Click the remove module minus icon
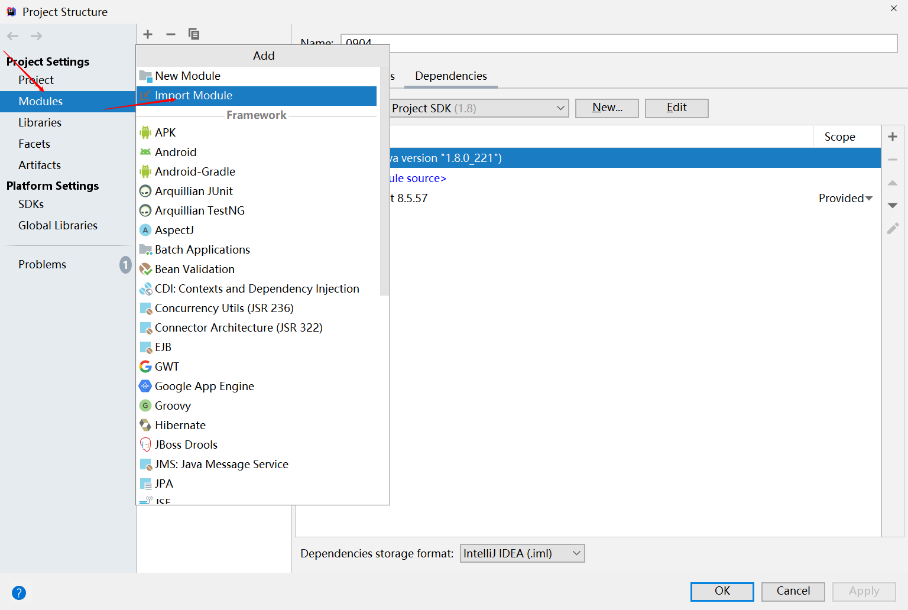Viewport: 908px width, 610px height. (171, 34)
